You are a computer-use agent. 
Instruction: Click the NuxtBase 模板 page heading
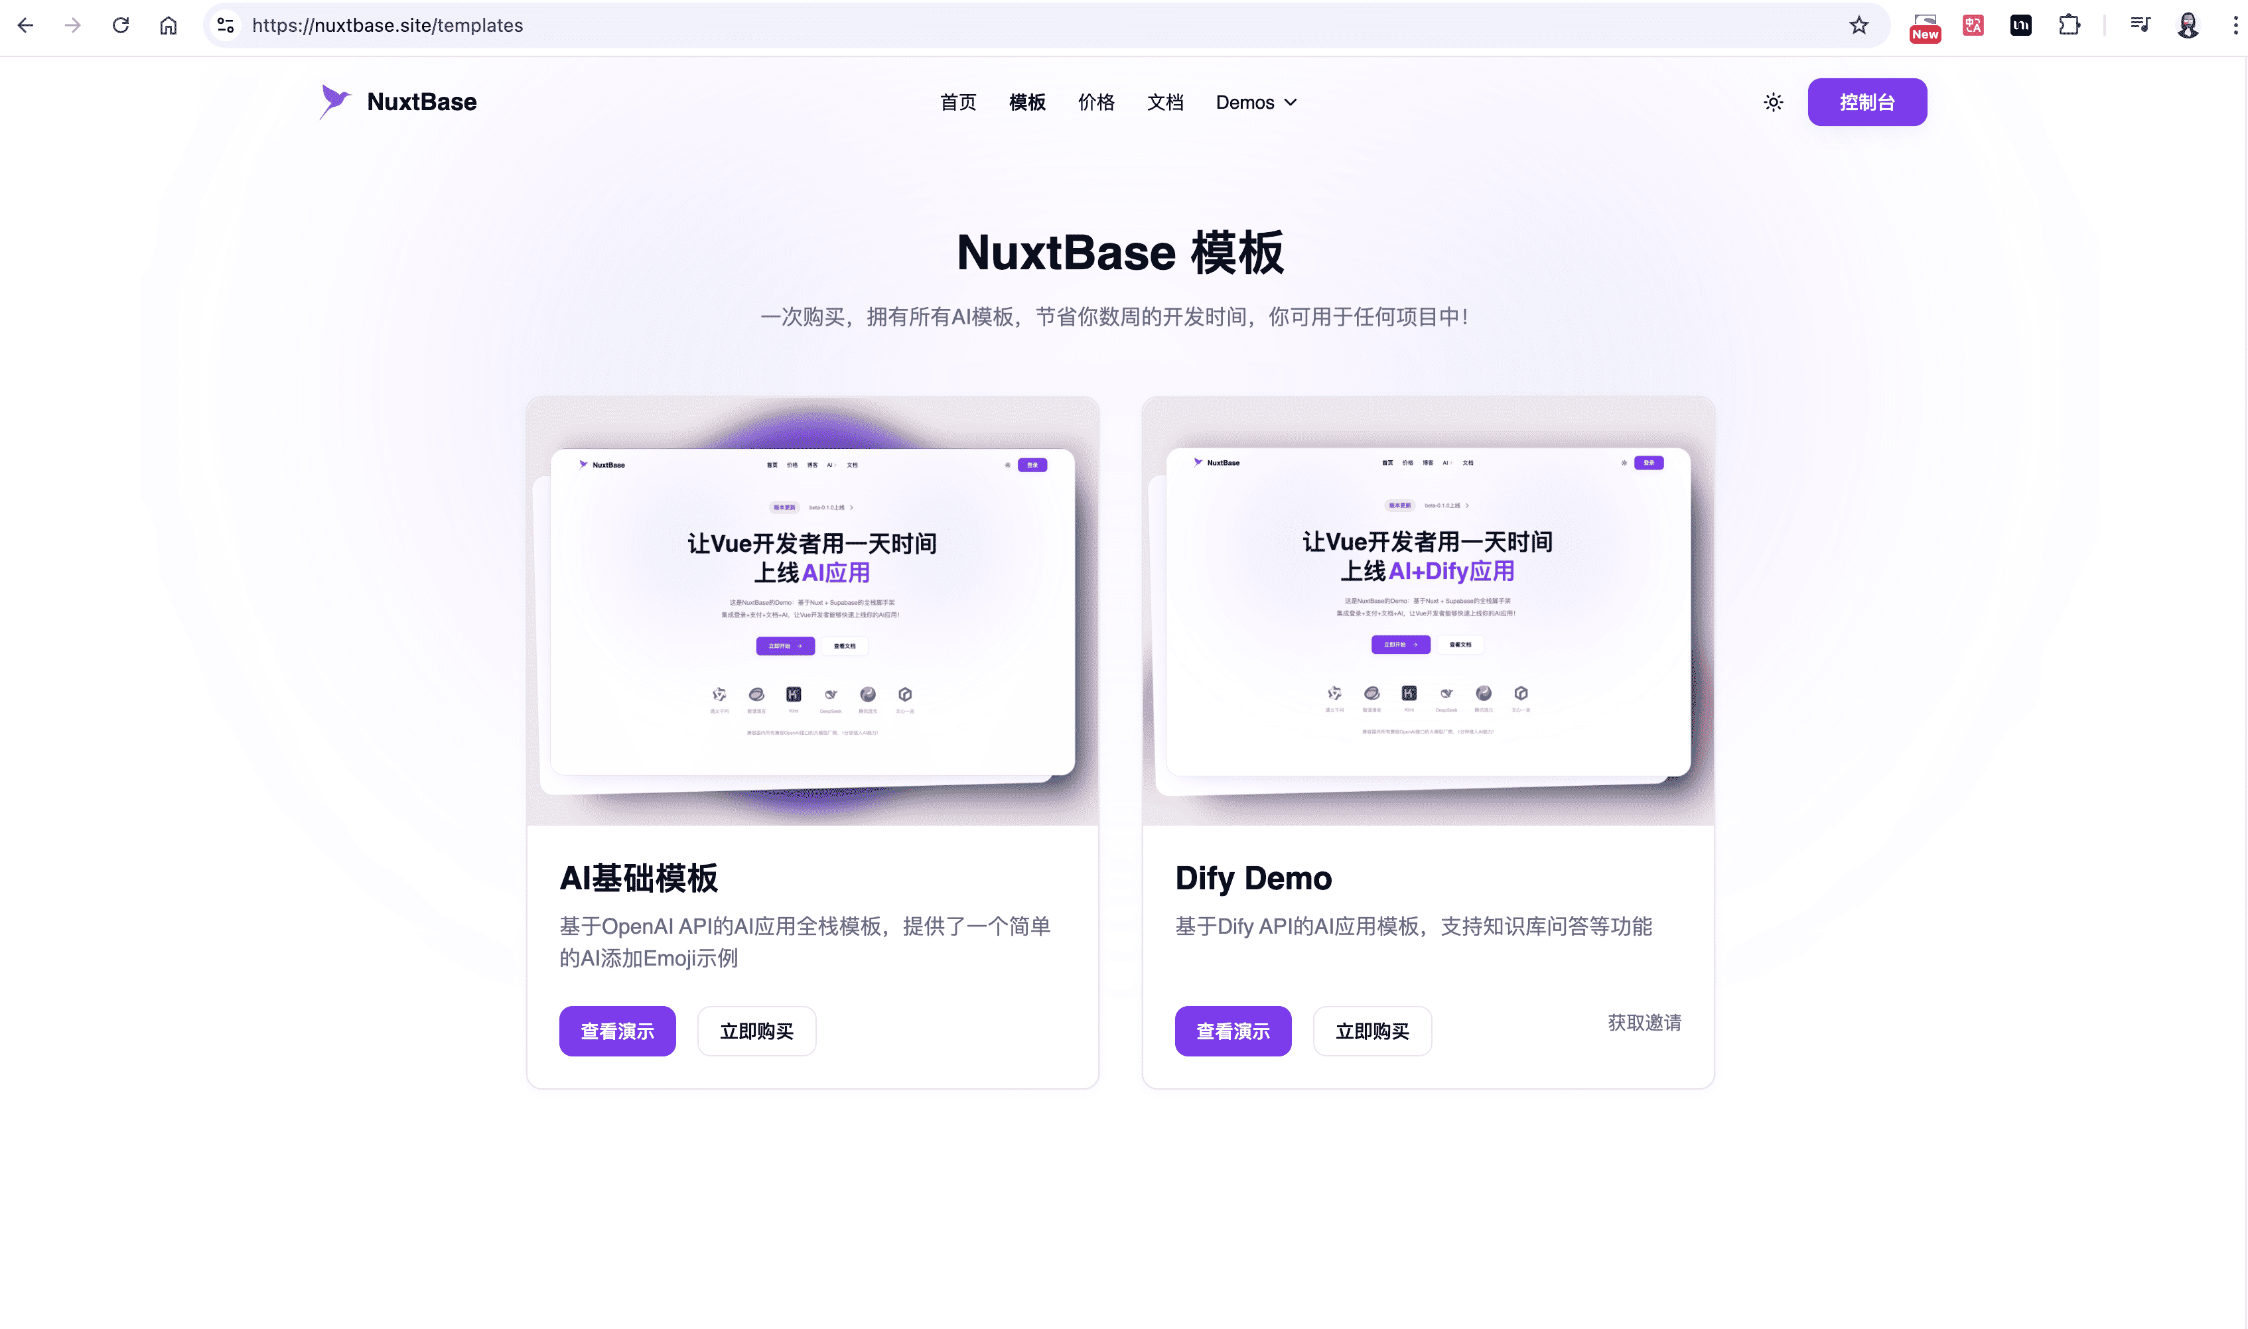click(1120, 253)
